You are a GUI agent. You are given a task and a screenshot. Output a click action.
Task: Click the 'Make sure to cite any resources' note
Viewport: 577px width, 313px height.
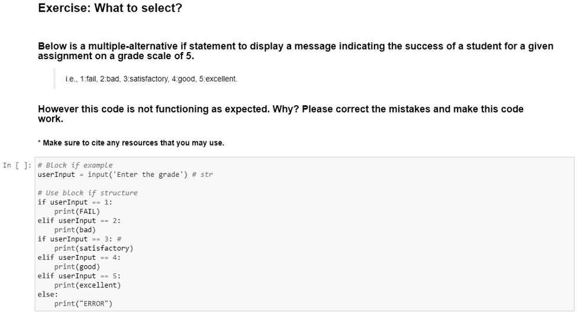(131, 143)
